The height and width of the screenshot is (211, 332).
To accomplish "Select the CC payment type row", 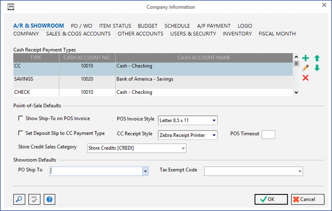I will click(153, 69).
